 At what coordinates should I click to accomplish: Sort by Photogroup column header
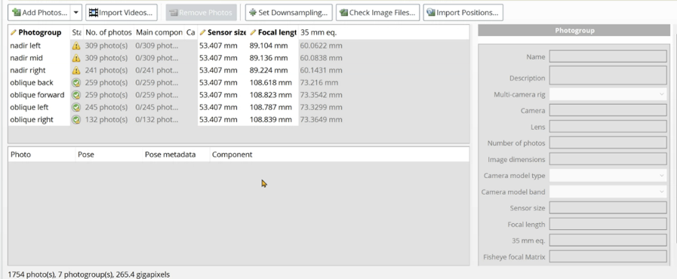coord(39,32)
